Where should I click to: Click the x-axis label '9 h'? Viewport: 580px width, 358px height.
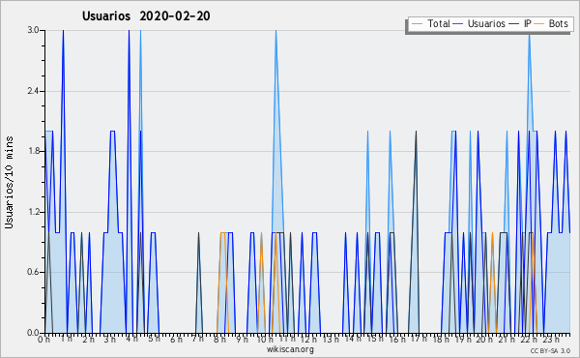tap(243, 340)
